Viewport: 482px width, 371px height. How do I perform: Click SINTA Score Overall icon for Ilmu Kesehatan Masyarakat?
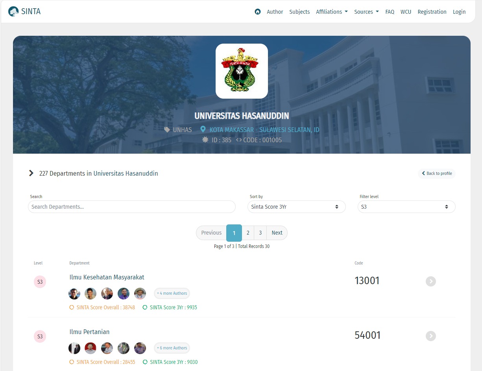coord(72,307)
